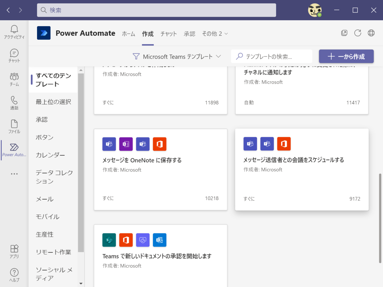Image resolution: width=383 pixels, height=287 pixels.
Task: Click the 一から作成 button
Action: pyautogui.click(x=346, y=56)
